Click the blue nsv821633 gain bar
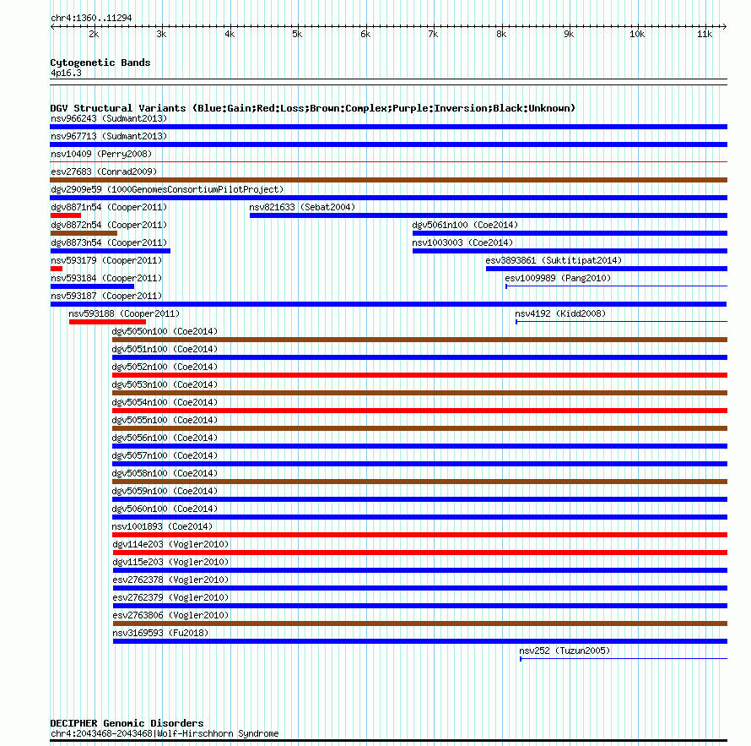 [489, 215]
